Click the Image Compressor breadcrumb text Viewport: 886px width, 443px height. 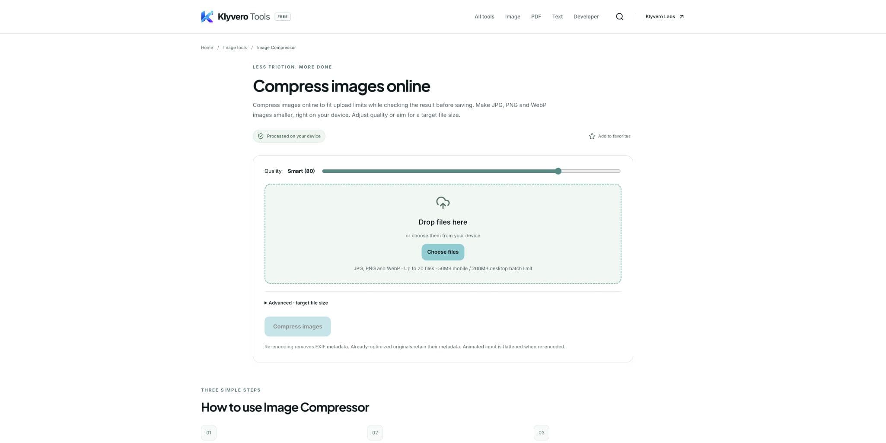(x=276, y=48)
